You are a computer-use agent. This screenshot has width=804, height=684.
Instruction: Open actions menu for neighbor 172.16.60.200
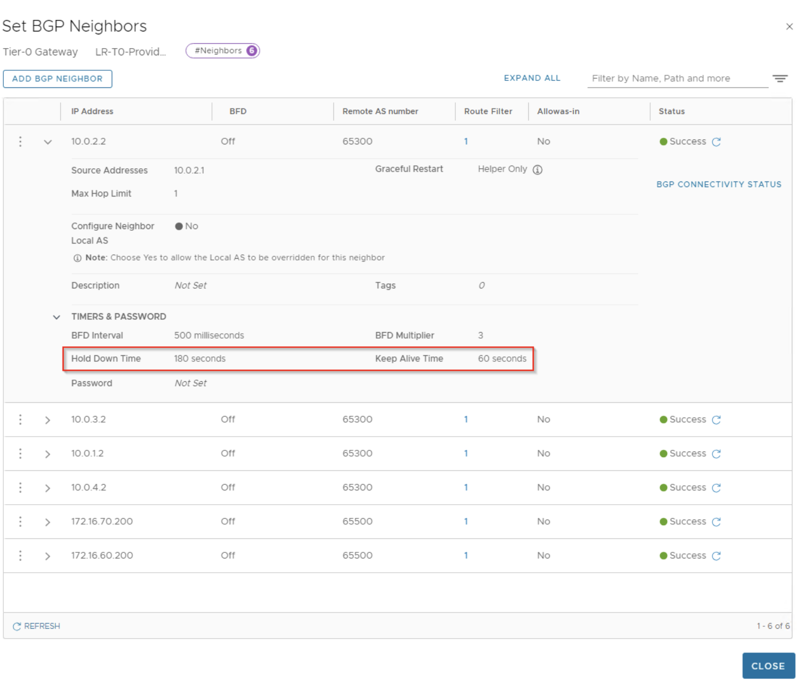20,556
